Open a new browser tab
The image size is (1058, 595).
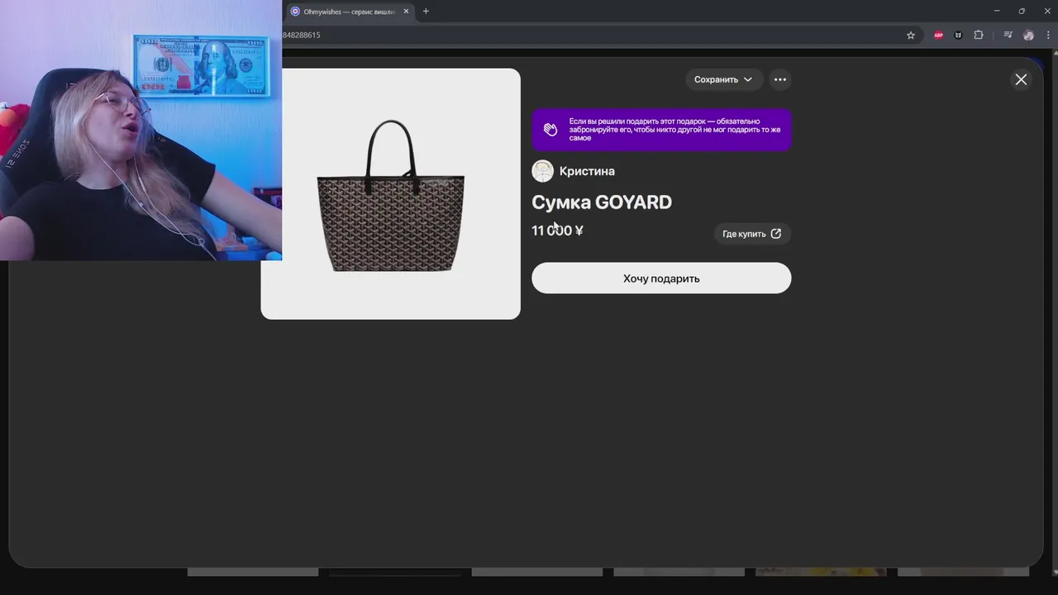pyautogui.click(x=426, y=12)
